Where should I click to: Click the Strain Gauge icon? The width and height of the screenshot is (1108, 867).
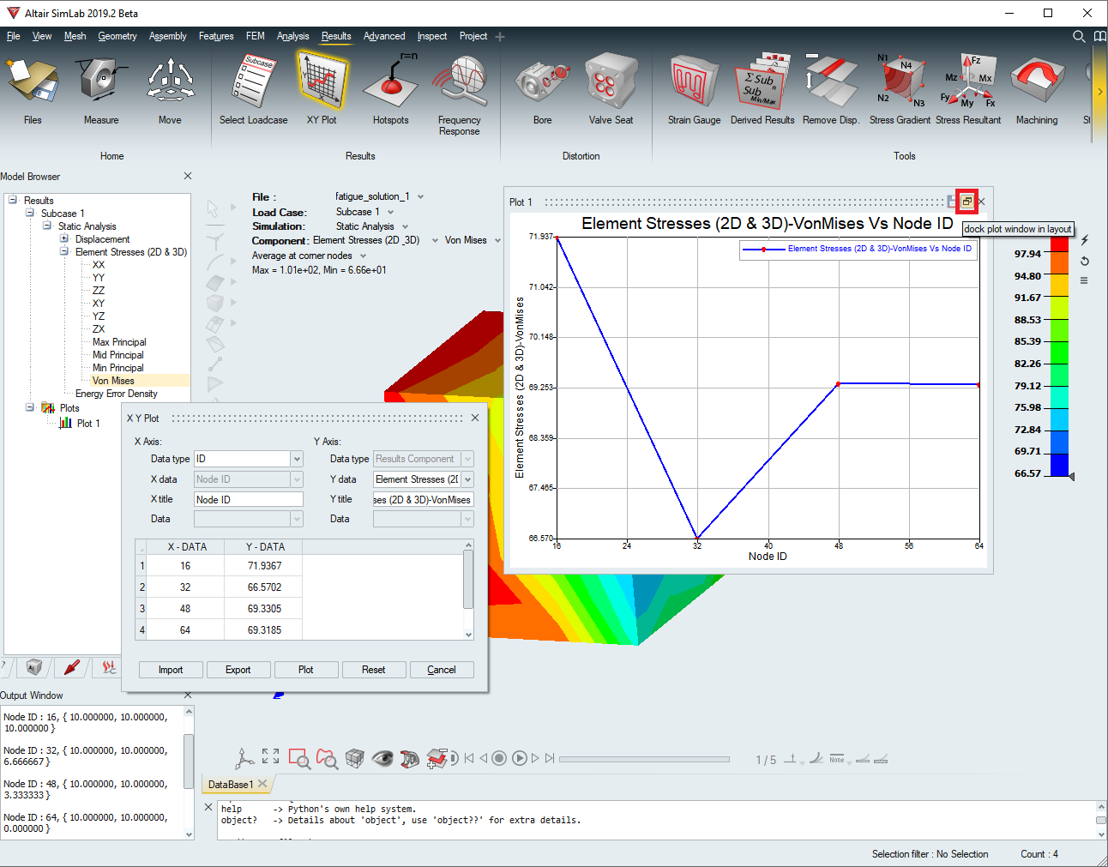tap(694, 88)
